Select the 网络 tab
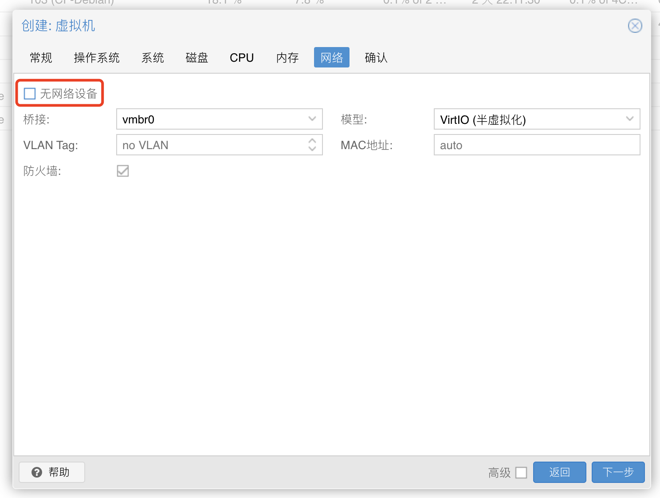 coord(332,58)
